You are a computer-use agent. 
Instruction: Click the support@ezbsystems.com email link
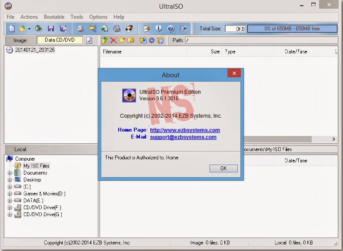[x=183, y=137]
